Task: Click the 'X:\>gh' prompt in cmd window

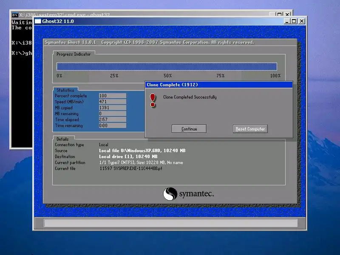Action: click(x=22, y=53)
